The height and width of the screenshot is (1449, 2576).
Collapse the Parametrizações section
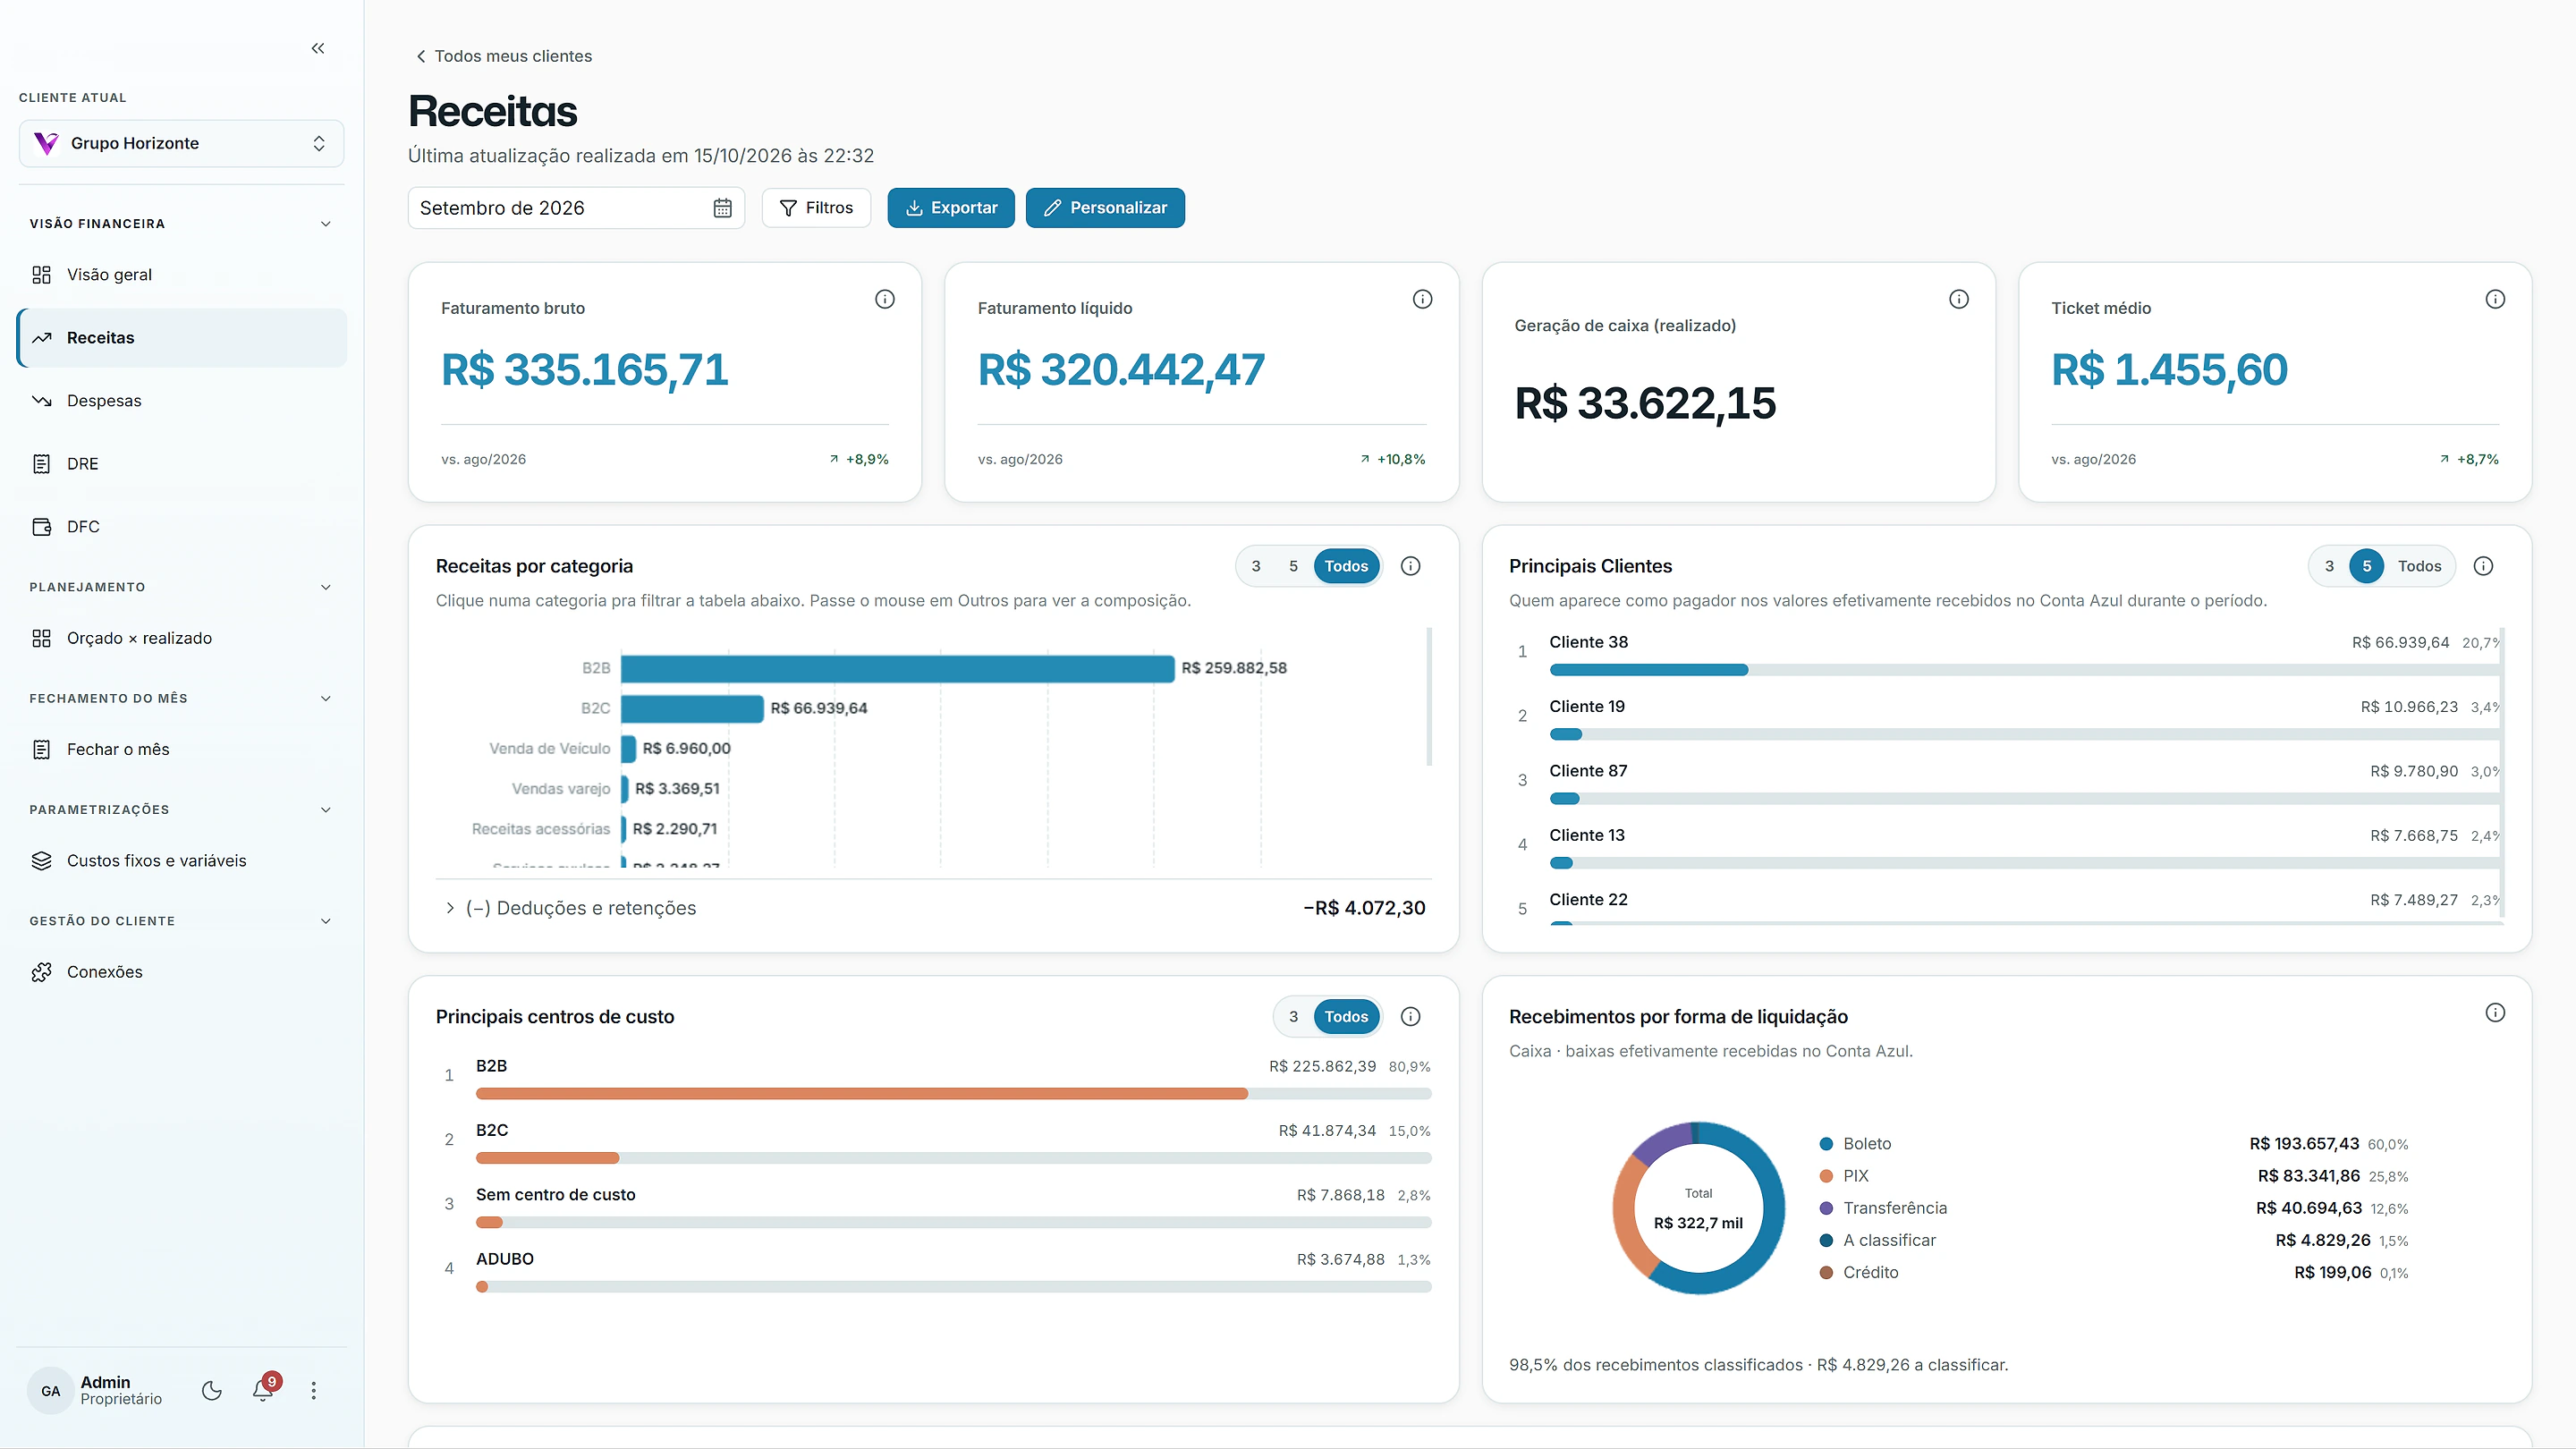click(325, 810)
